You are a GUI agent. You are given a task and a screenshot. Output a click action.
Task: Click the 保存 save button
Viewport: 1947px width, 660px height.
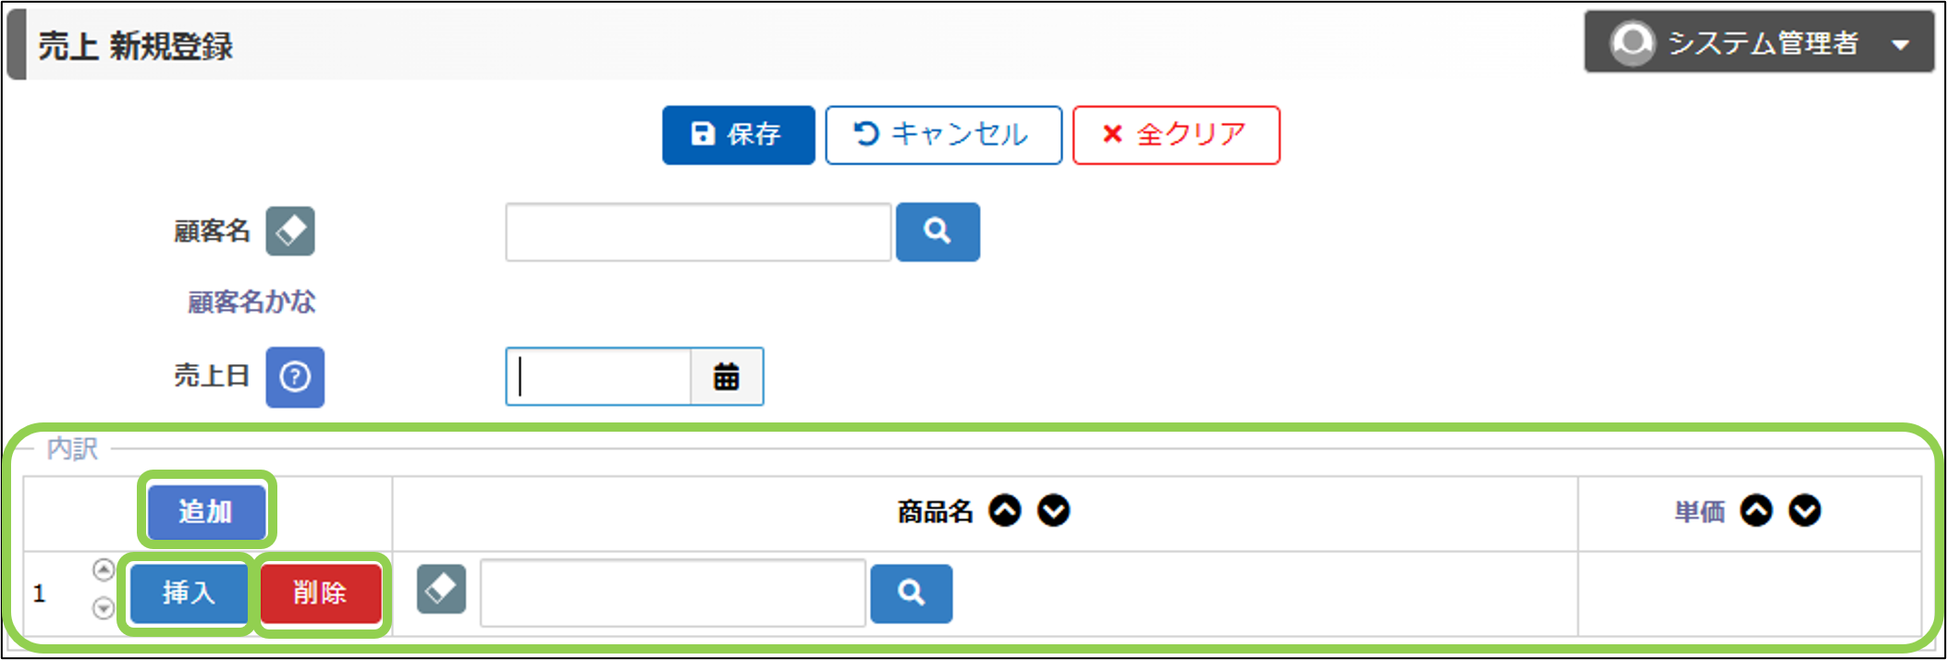(x=738, y=135)
